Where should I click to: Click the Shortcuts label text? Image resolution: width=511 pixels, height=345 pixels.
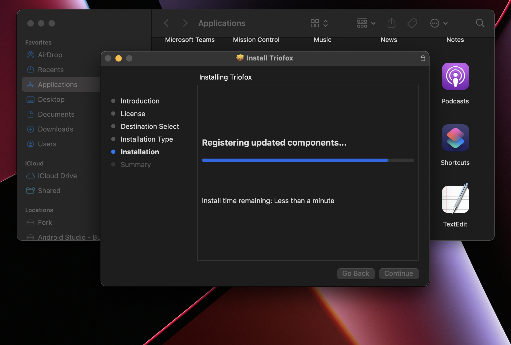[455, 163]
